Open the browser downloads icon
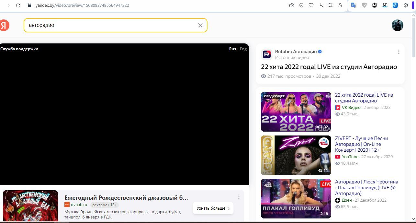 (321, 5)
